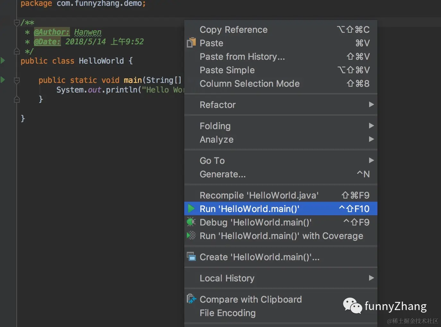
Task: Click the class name HelloWorld in editor
Action: tap(101, 61)
